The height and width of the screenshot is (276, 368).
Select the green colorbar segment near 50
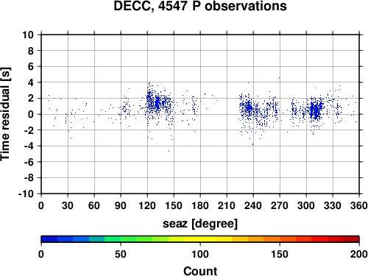click(x=113, y=239)
